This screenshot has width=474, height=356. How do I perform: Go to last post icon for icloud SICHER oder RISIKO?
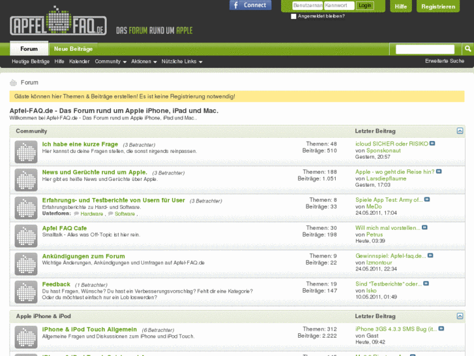[432, 144]
